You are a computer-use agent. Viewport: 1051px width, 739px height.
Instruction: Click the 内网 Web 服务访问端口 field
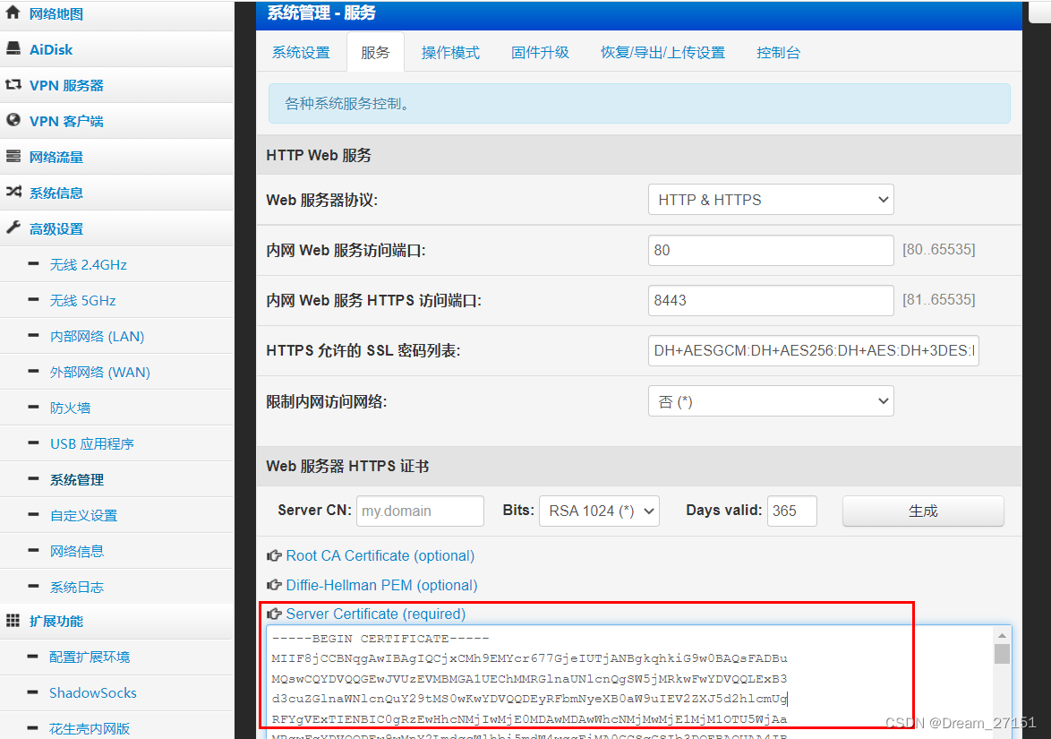coord(771,250)
